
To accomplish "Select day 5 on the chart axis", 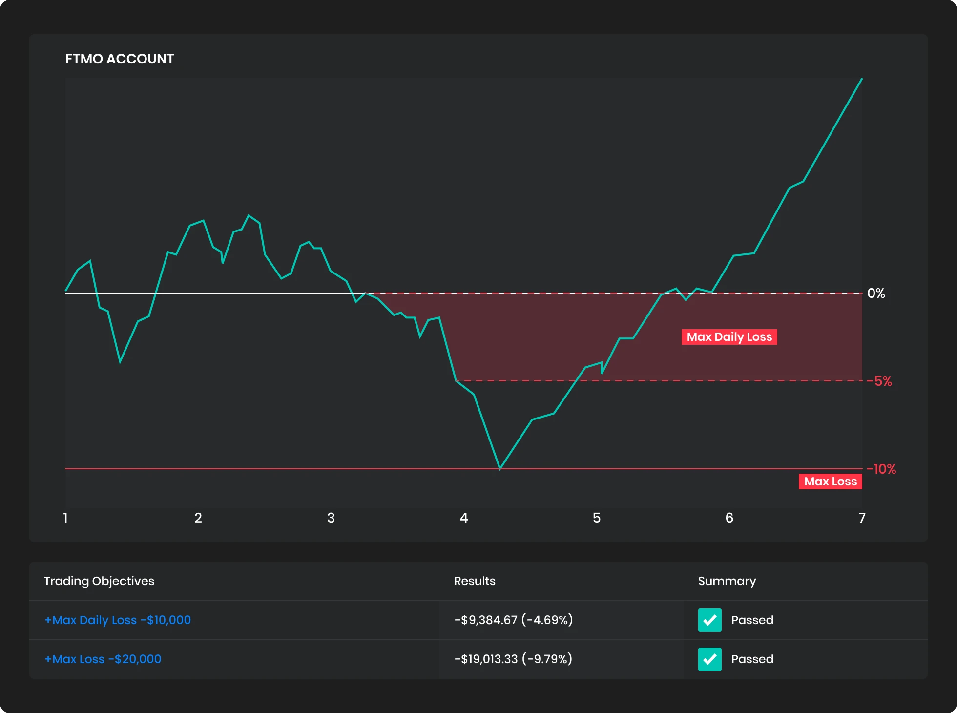I will [597, 518].
